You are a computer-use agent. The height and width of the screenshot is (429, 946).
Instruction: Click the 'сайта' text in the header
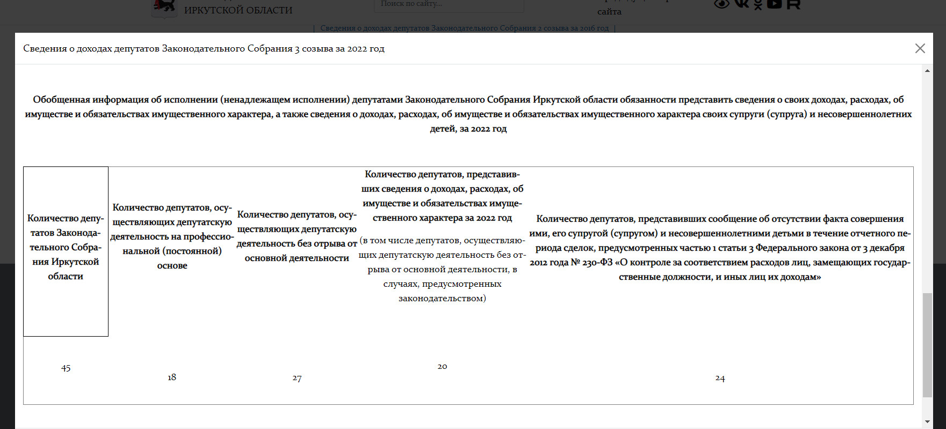609,11
